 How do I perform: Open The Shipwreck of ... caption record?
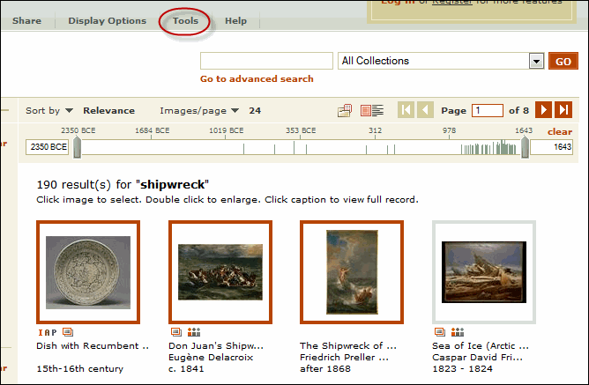[x=348, y=345]
